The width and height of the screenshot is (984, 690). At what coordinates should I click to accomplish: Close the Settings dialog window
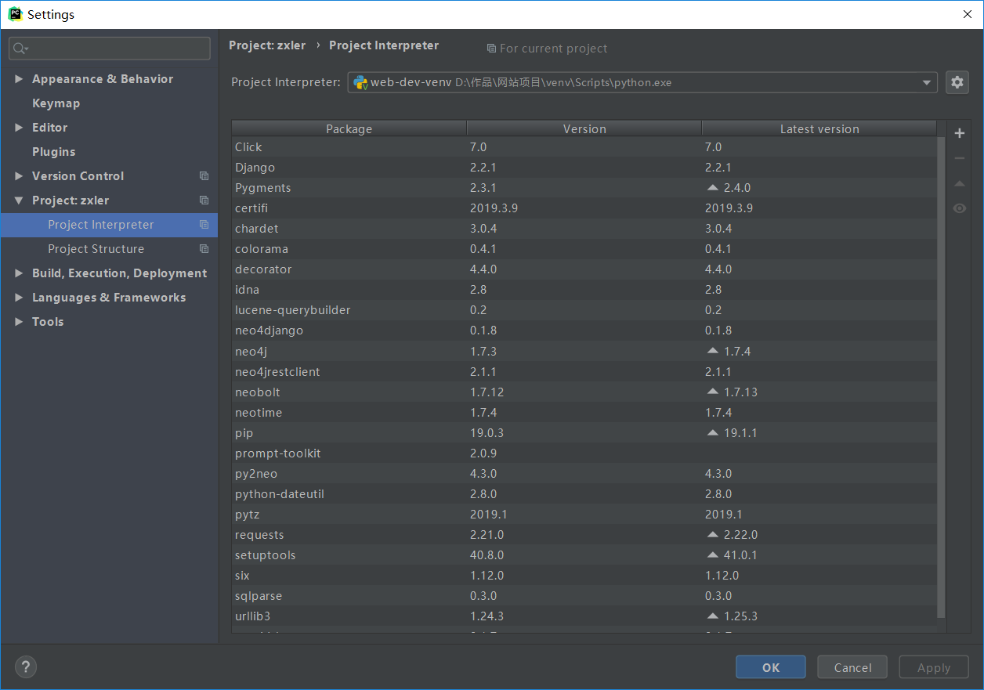pos(966,14)
